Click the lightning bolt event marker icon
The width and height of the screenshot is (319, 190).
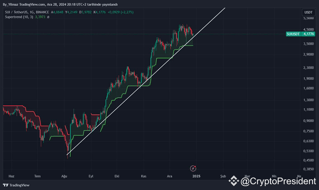193,168
